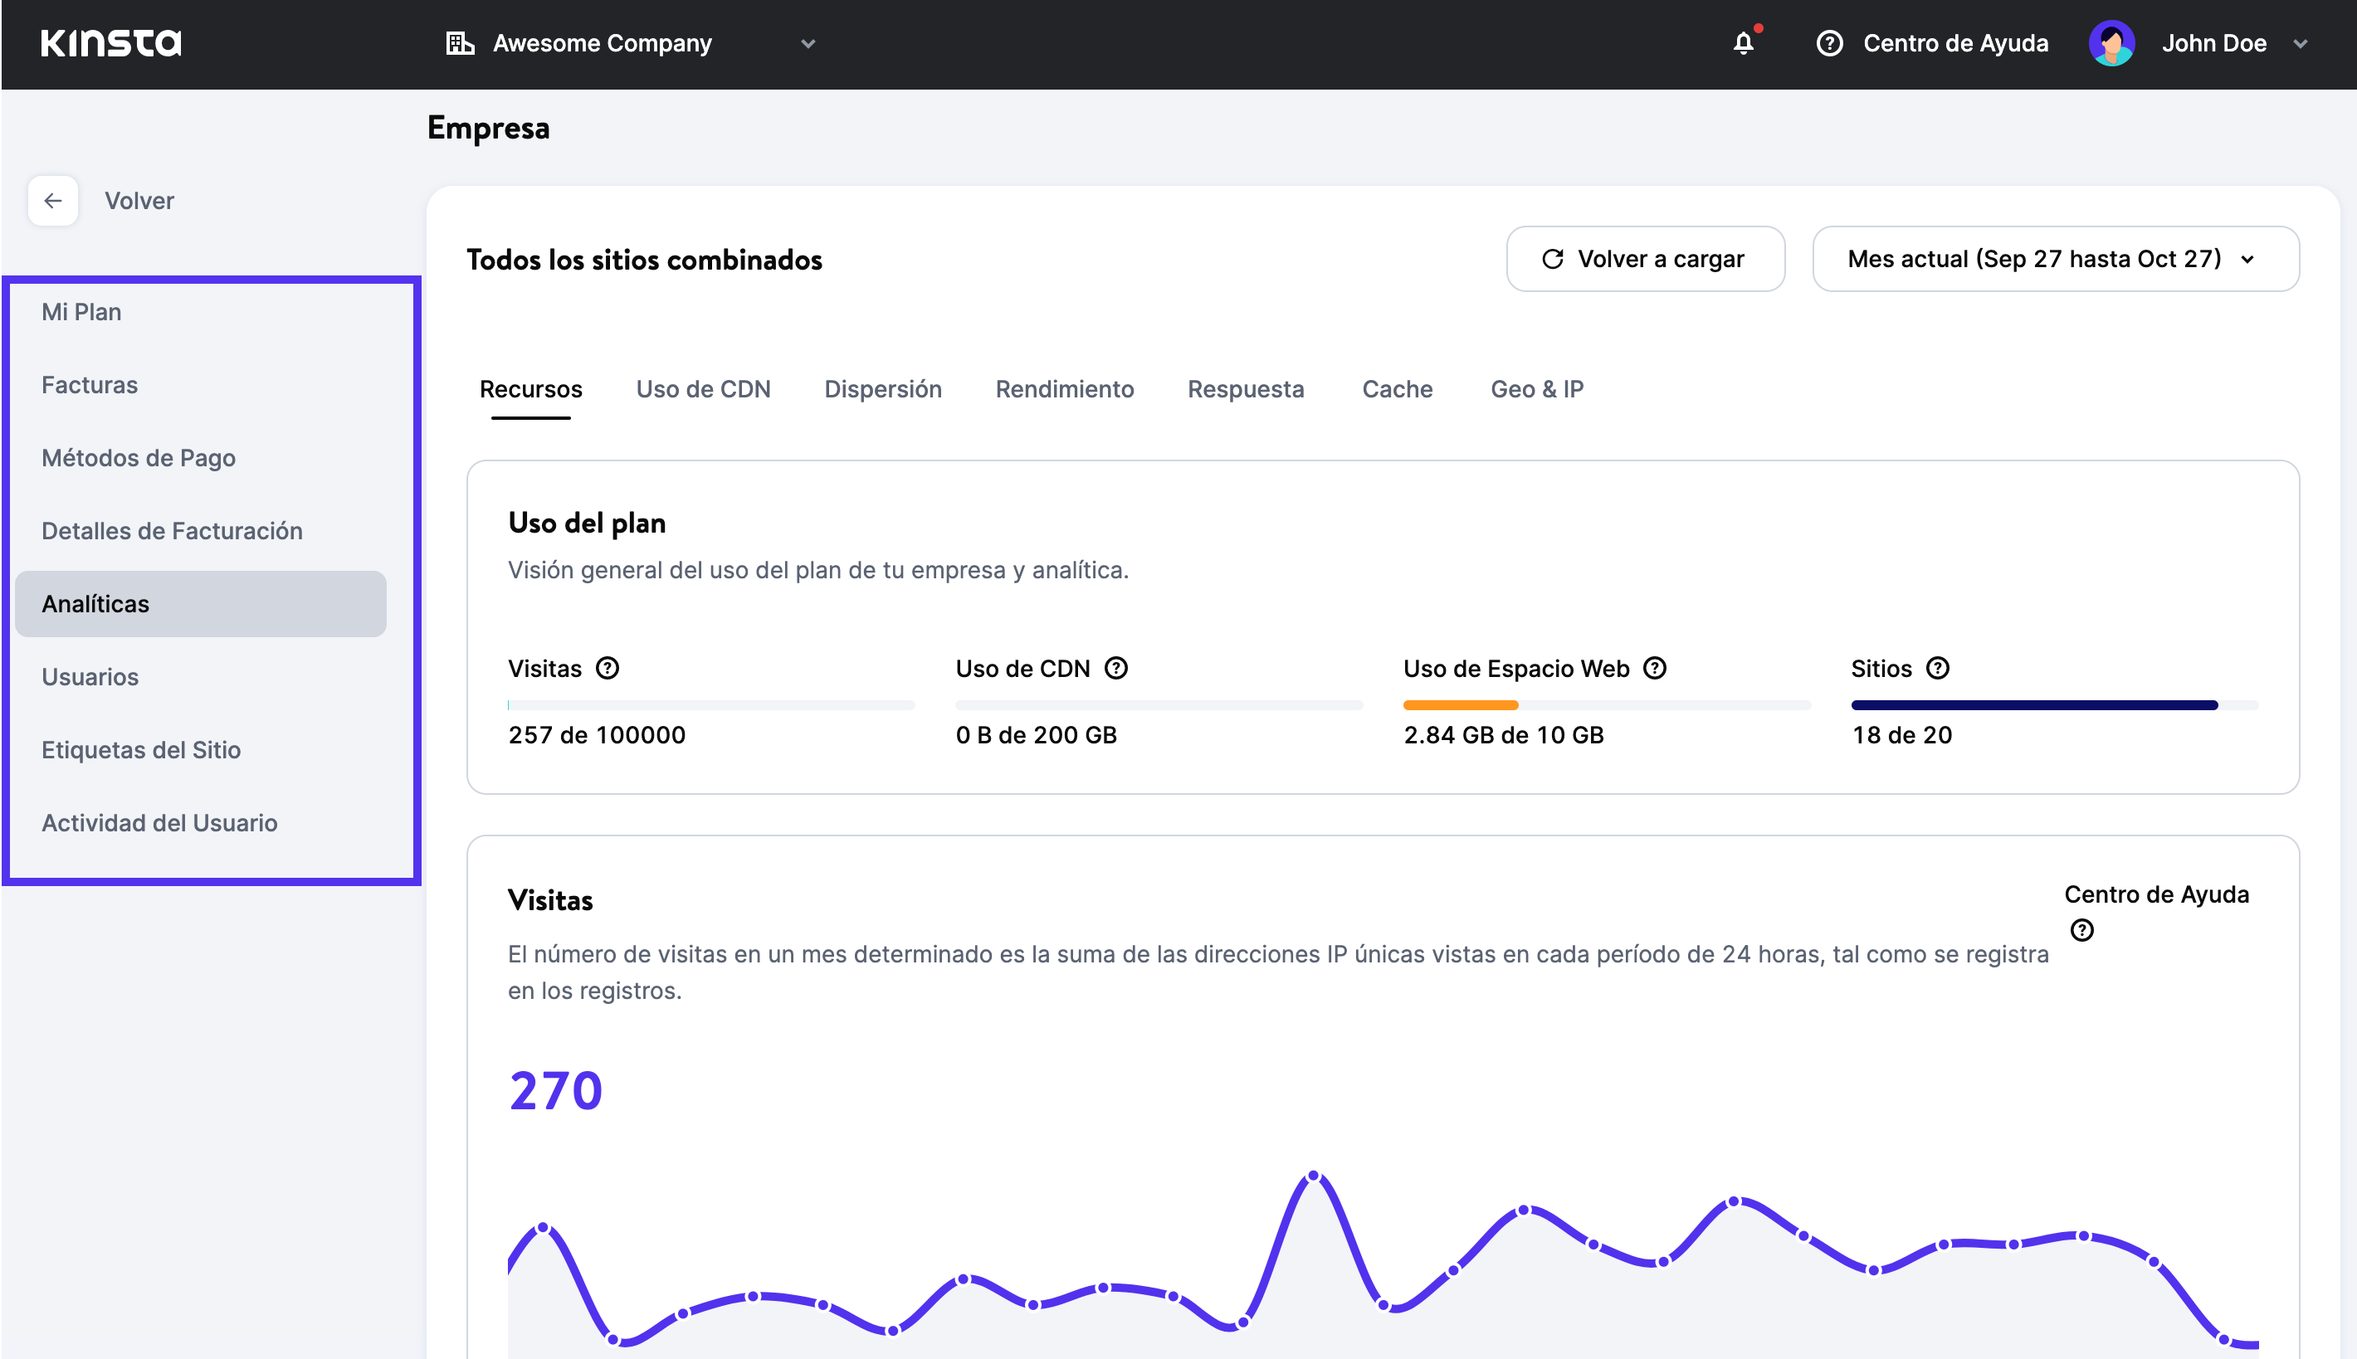This screenshot has height=1359, width=2357.
Task: Switch to the Uso de CDN tab
Action: [x=703, y=389]
